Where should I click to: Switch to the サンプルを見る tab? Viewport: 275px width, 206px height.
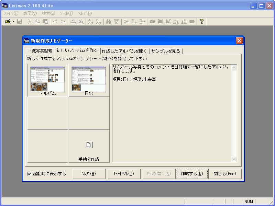166,51
